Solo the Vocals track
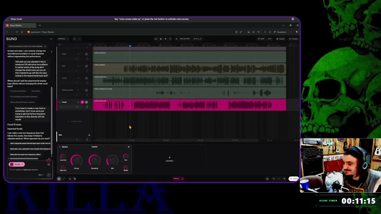Viewport: 381px width, 214px height. (x=82, y=102)
